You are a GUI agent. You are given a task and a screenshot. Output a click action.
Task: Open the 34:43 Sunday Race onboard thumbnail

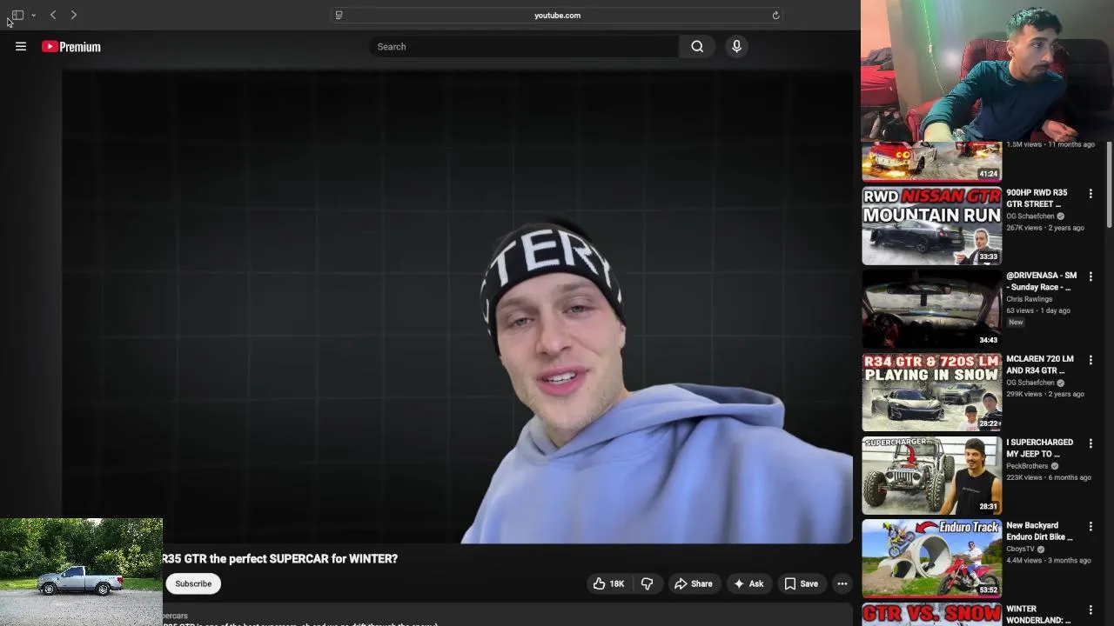pos(932,309)
